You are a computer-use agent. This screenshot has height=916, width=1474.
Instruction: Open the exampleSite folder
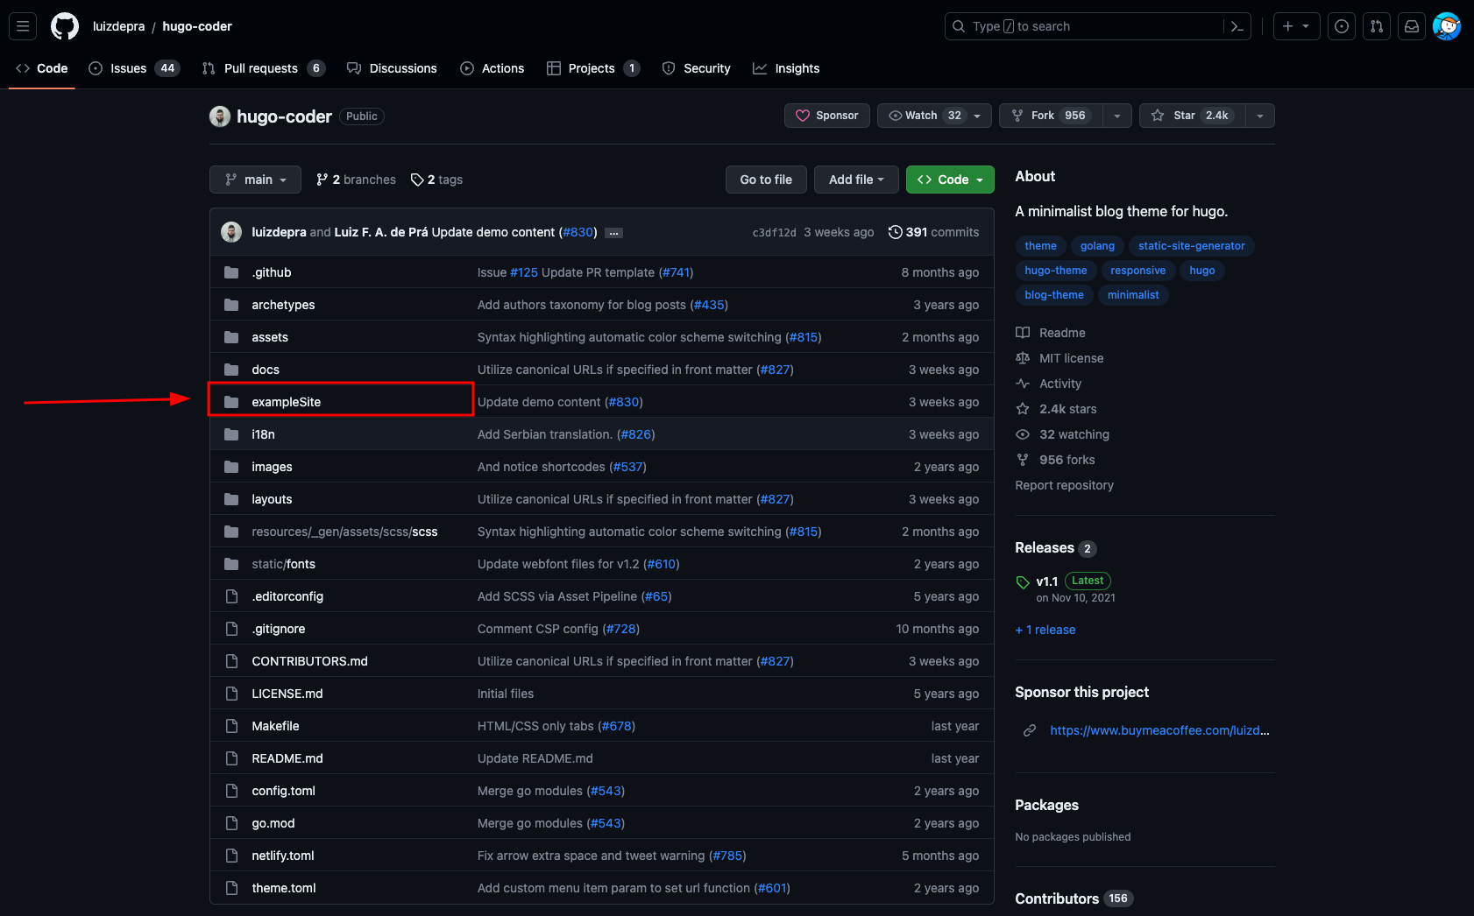coord(286,402)
